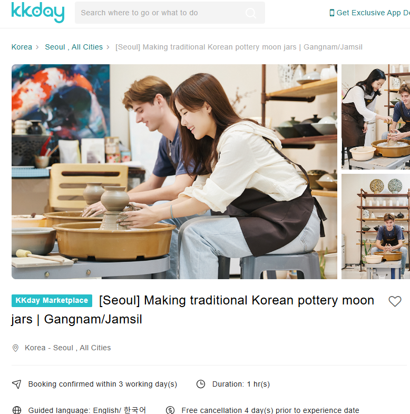
Task: Open the Seoul, All Cities breadcrumb
Action: (x=74, y=47)
